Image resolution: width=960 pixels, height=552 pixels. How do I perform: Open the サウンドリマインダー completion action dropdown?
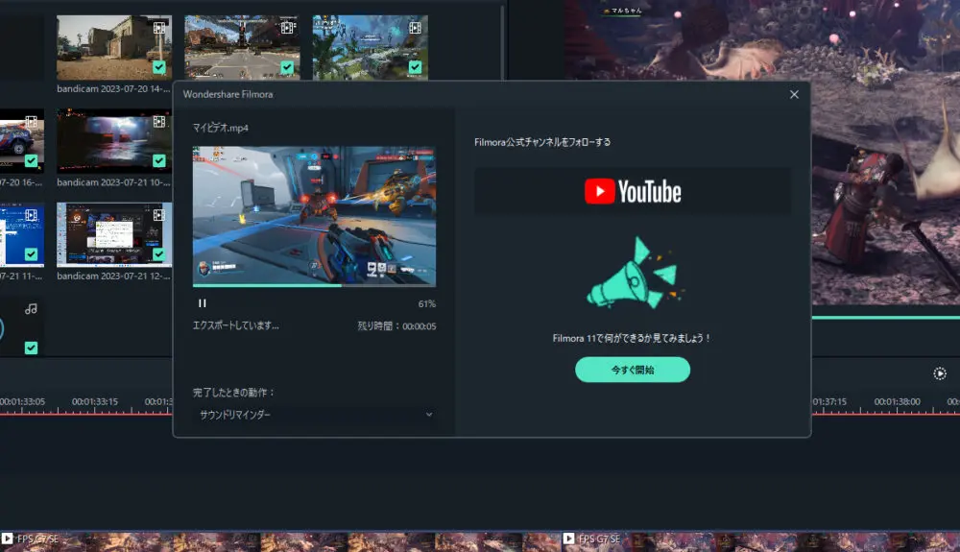coord(315,415)
